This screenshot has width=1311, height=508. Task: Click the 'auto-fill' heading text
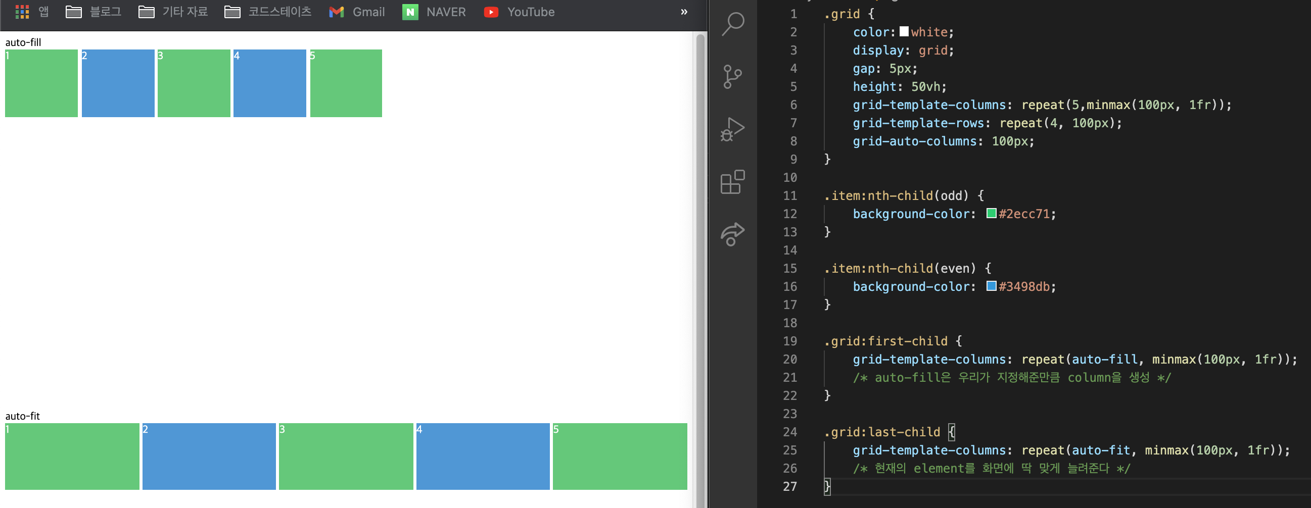coord(23,42)
